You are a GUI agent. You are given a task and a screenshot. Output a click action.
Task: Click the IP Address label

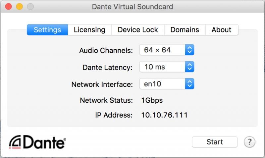114,115
